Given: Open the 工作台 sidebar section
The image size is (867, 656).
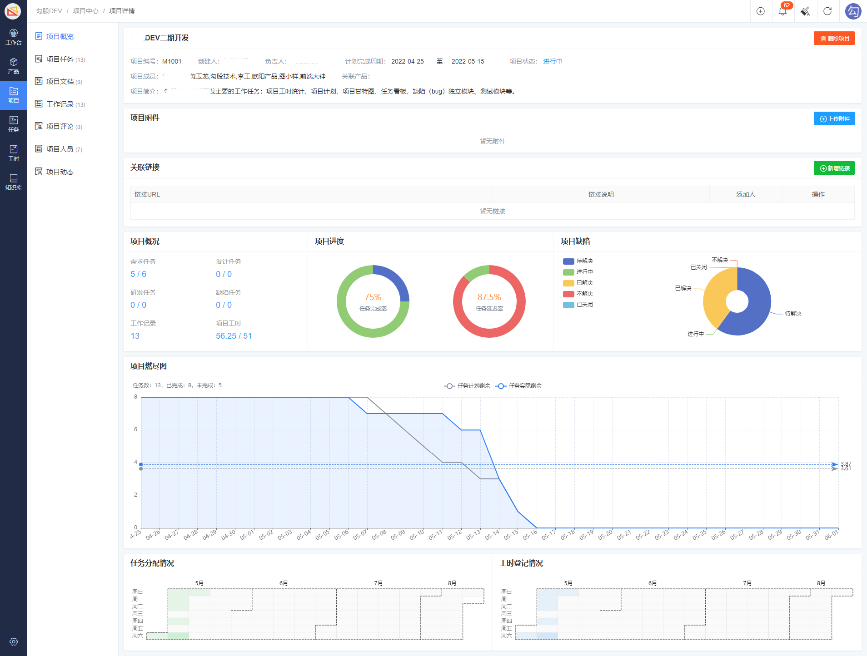Looking at the screenshot, I should click(x=14, y=37).
